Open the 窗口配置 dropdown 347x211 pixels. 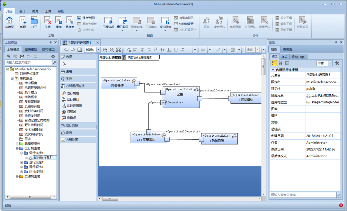coord(122,31)
